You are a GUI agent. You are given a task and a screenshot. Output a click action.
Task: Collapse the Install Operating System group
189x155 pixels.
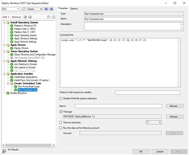click(4, 22)
